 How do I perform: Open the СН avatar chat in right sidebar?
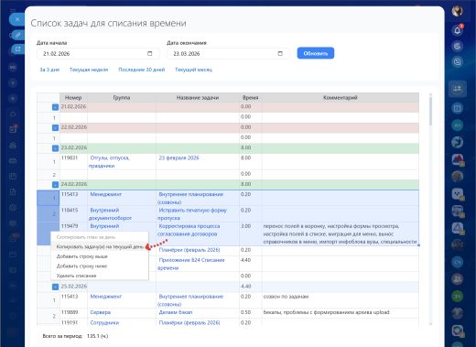pyautogui.click(x=457, y=262)
